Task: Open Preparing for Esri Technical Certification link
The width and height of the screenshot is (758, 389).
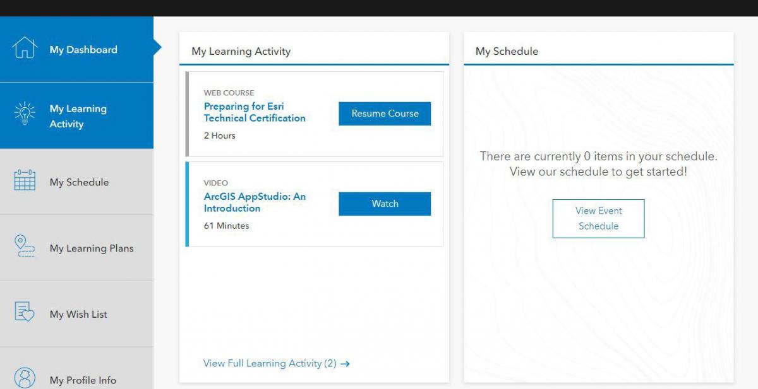Action: coord(255,112)
